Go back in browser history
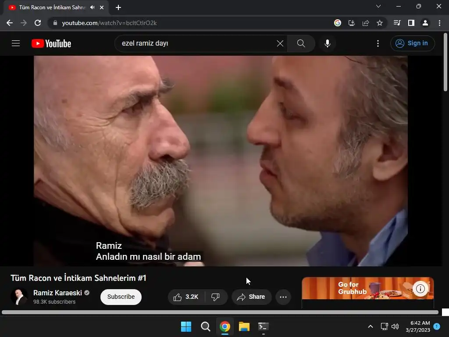The width and height of the screenshot is (449, 337). pyautogui.click(x=10, y=23)
